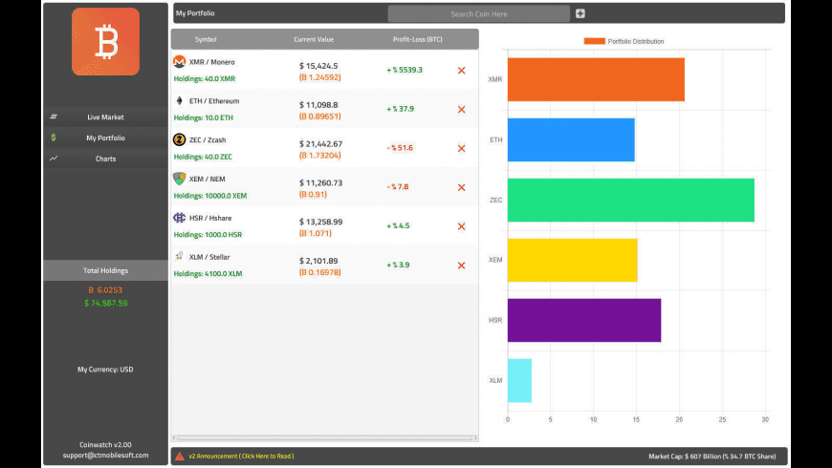Viewport: 832px width, 468px height.
Task: Change My Currency: USD setting
Action: 105,369
